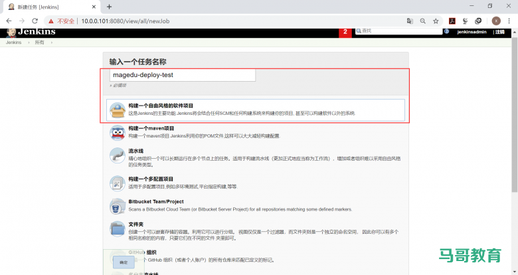
Task: Click the 所有 breadcrumb link
Action: (39, 43)
